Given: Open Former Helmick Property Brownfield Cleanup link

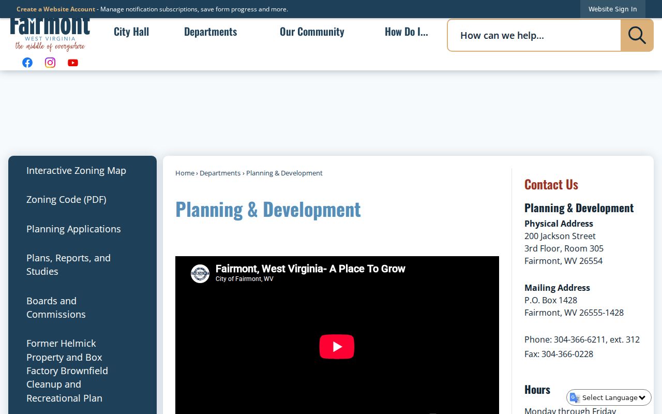Looking at the screenshot, I should (67, 371).
